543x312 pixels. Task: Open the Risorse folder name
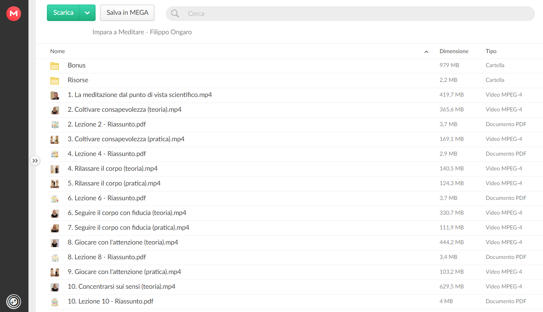click(78, 80)
